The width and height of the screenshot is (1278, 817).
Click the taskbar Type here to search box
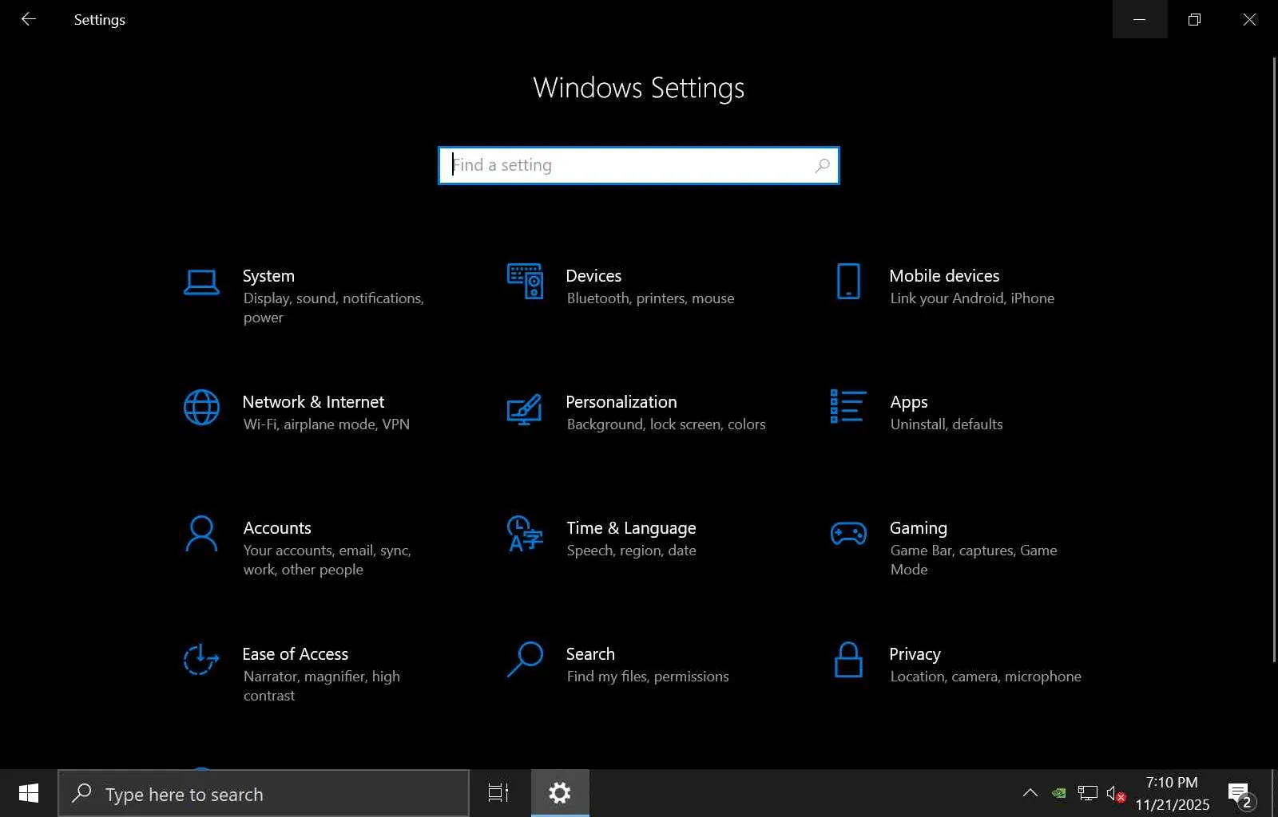[x=264, y=793]
